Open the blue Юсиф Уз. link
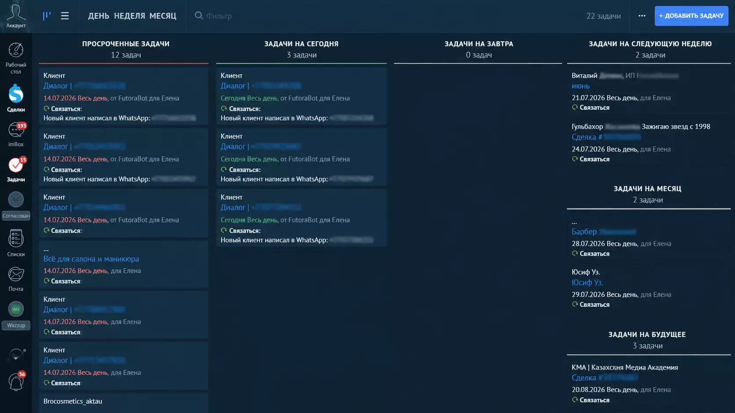Image resolution: width=735 pixels, height=413 pixels. click(587, 283)
